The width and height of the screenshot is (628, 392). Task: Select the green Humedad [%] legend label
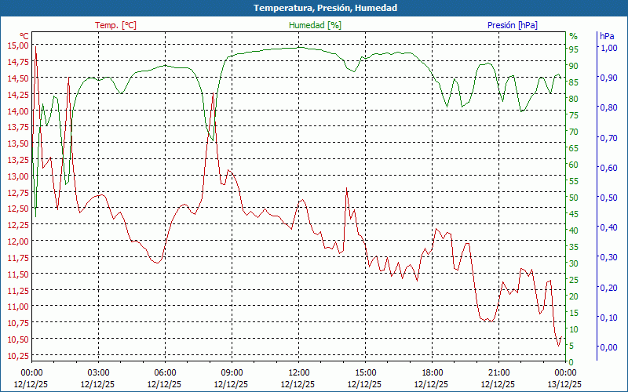click(315, 25)
